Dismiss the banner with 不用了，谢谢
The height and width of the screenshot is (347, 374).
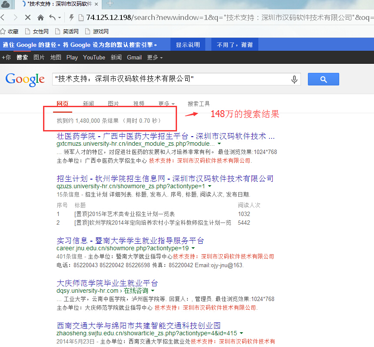pyautogui.click(x=235, y=45)
